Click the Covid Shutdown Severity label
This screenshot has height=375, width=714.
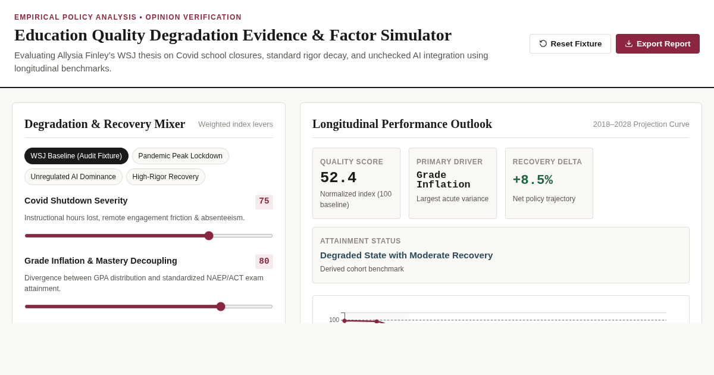[76, 201]
